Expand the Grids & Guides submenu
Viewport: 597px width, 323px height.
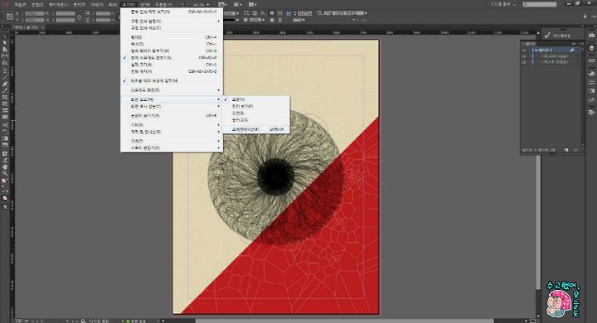click(172, 132)
